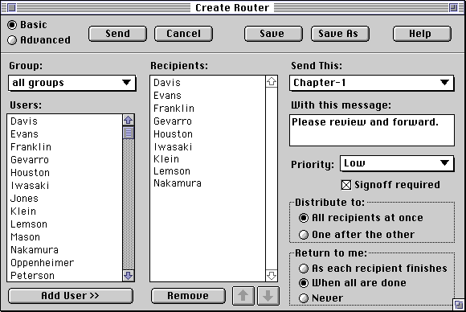Select Nakamura in the Recipients list
Screen dimensions: 466x312
(x=208, y=183)
